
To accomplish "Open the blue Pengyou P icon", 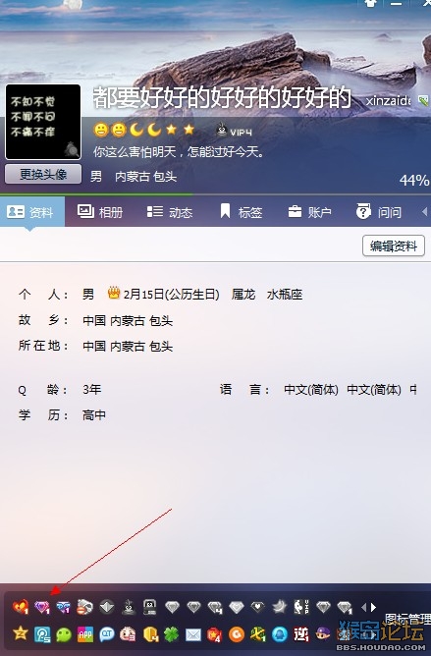I will pos(42,634).
